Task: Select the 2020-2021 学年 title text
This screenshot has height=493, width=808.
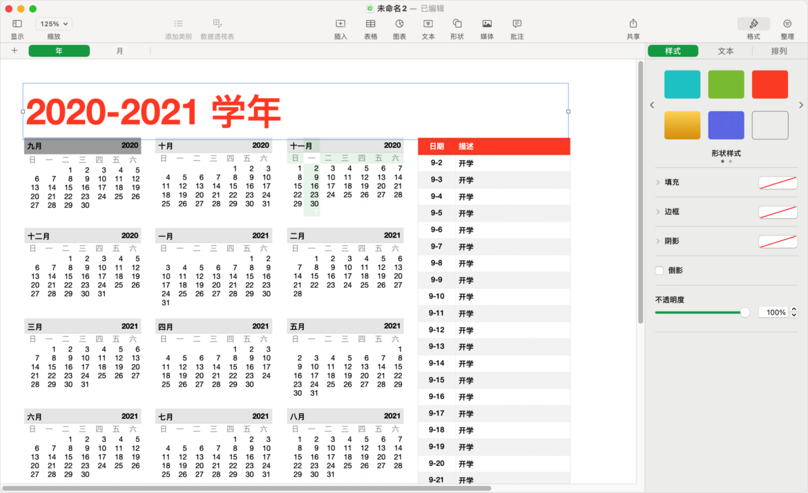Action: point(153,111)
